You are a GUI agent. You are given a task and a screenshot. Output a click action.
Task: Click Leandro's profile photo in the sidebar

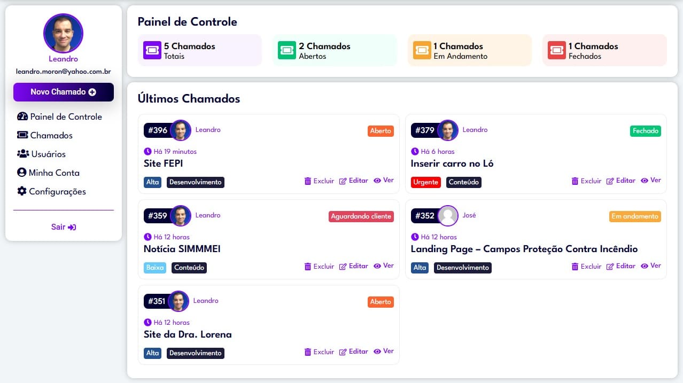point(63,33)
